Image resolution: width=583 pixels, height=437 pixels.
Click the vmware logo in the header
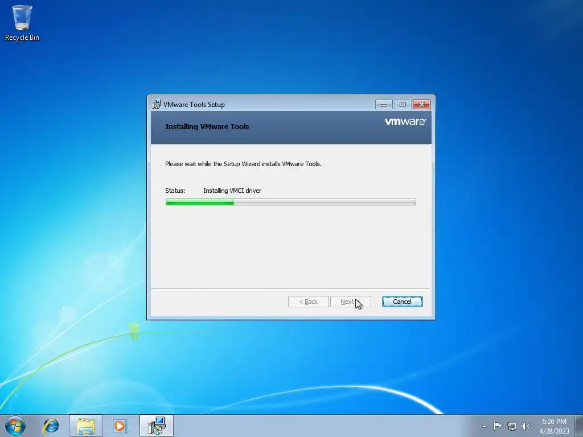pyautogui.click(x=405, y=122)
